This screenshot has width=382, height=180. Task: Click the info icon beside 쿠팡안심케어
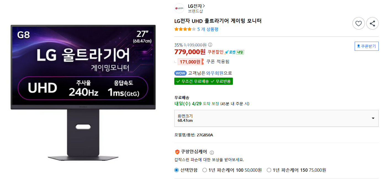pos(212,152)
